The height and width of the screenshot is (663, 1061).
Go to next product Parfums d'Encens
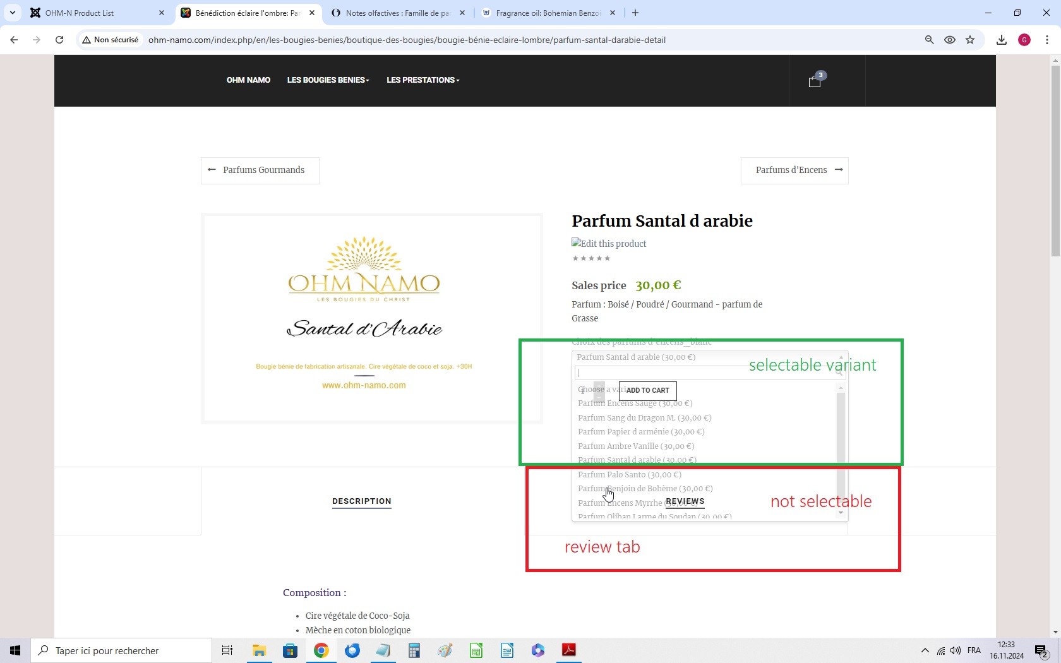tap(794, 170)
